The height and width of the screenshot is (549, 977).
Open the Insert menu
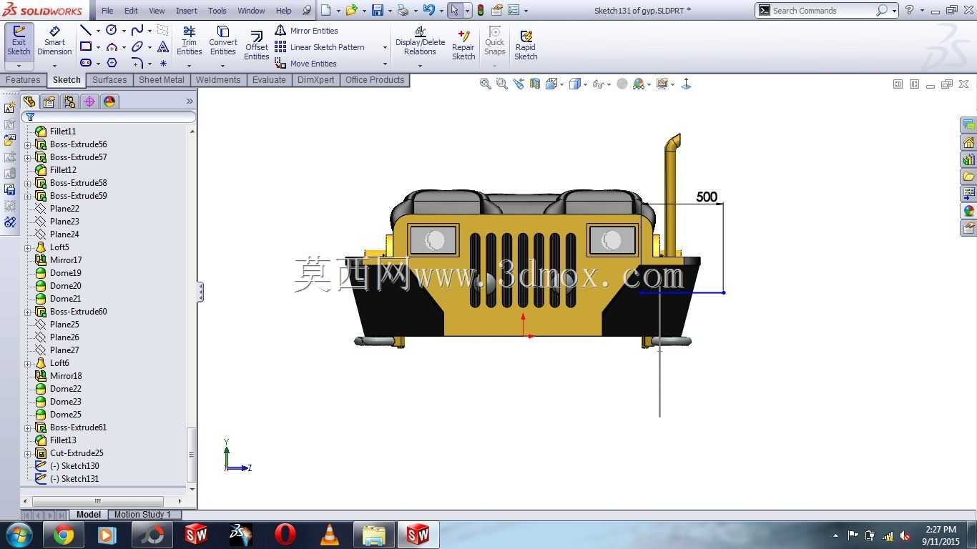pos(187,11)
